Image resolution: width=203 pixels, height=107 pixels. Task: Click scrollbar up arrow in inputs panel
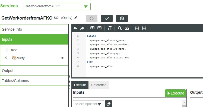click(184, 103)
